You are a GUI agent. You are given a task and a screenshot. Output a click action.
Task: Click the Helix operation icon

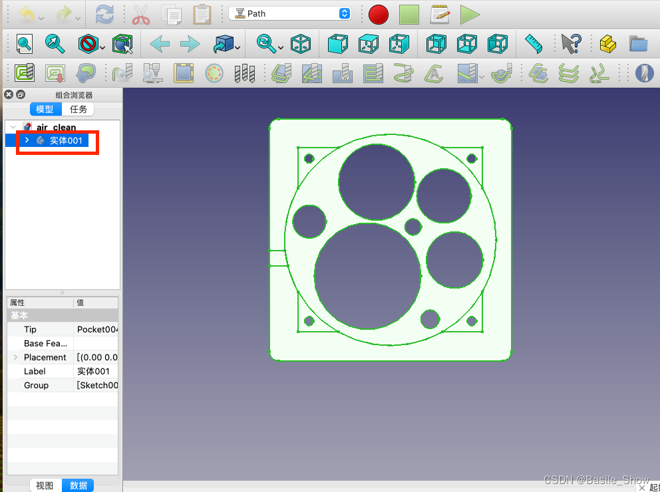403,72
